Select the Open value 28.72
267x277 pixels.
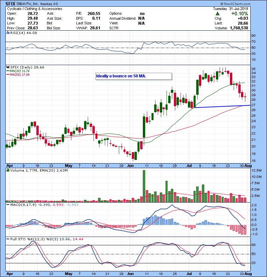click(x=33, y=14)
